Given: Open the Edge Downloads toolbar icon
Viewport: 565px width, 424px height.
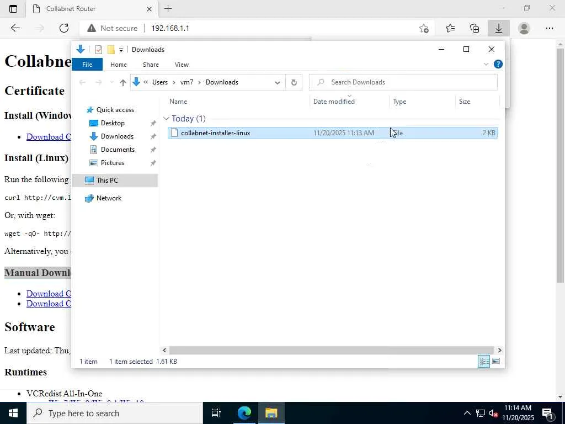Looking at the screenshot, I should (499, 28).
